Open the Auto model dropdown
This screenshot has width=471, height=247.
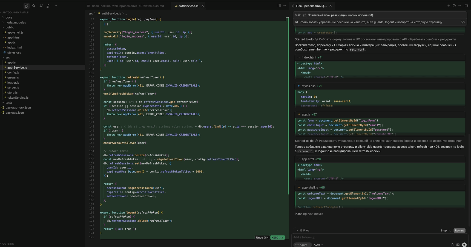(318, 245)
